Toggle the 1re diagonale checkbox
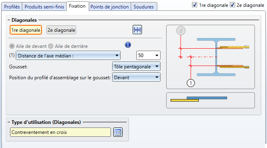The height and width of the screenshot is (148, 267). click(194, 5)
